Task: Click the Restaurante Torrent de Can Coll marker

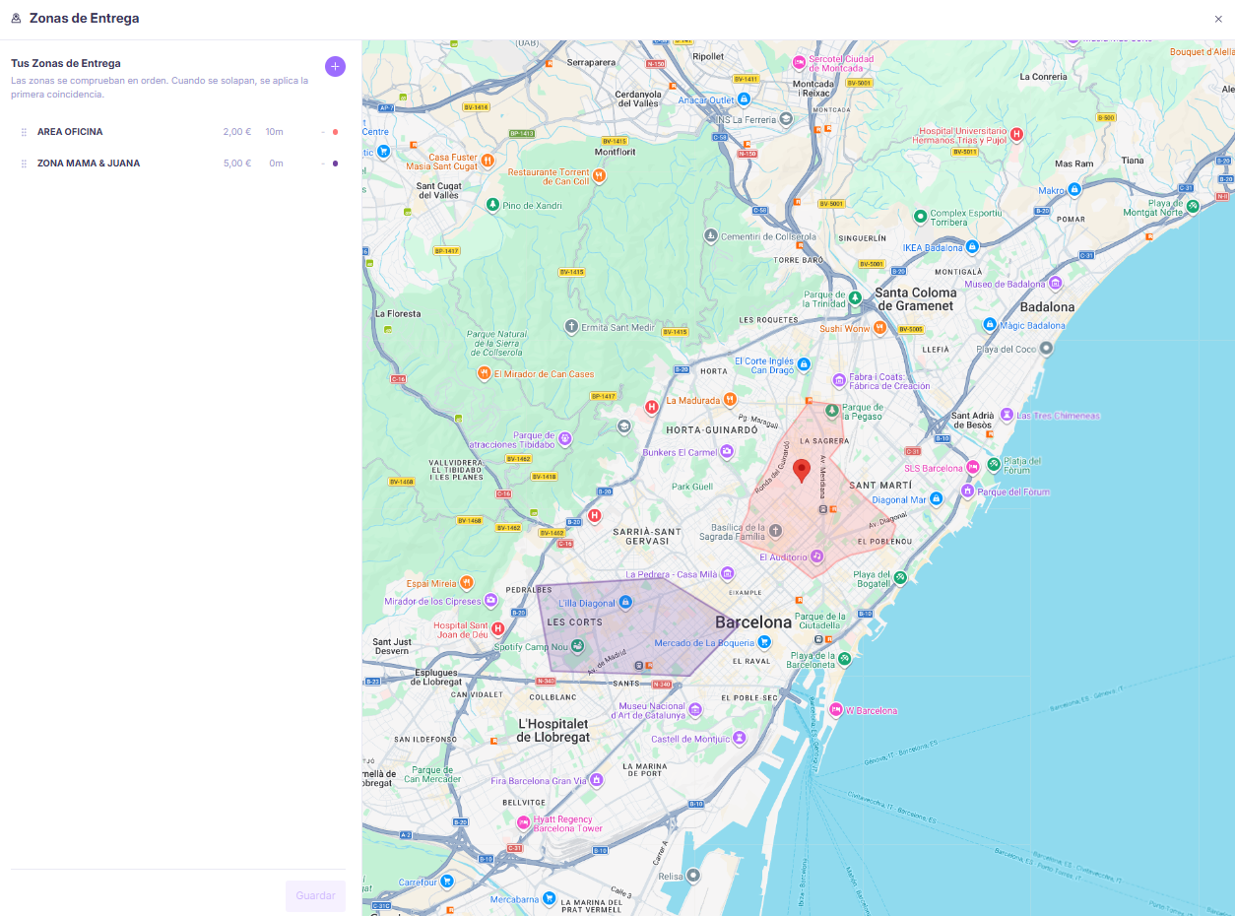Action: 599,176
